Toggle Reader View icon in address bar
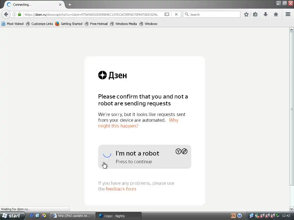Image resolution: width=294 pixels, height=220 pixels. pos(167,14)
